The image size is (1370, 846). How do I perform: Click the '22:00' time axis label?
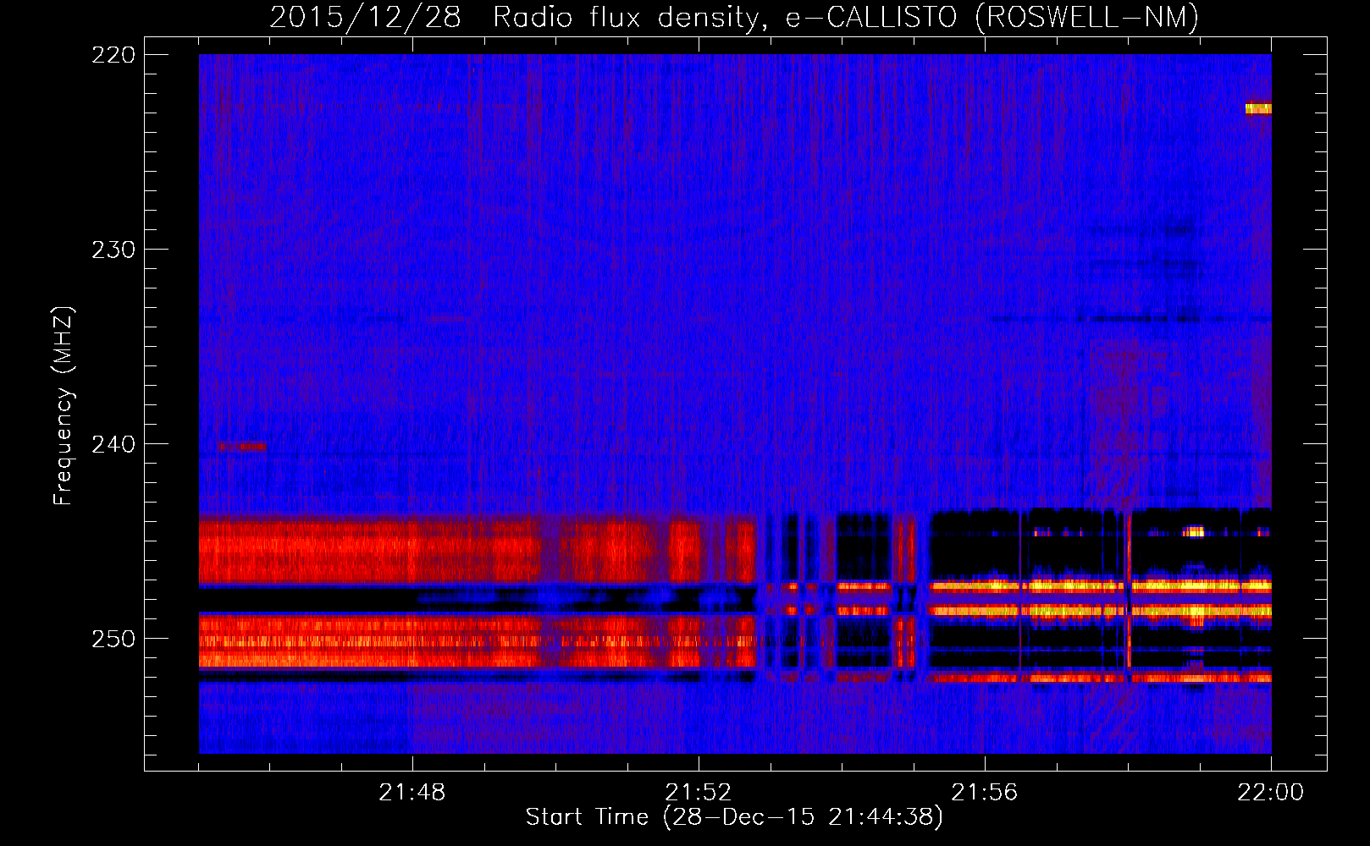point(1270,793)
